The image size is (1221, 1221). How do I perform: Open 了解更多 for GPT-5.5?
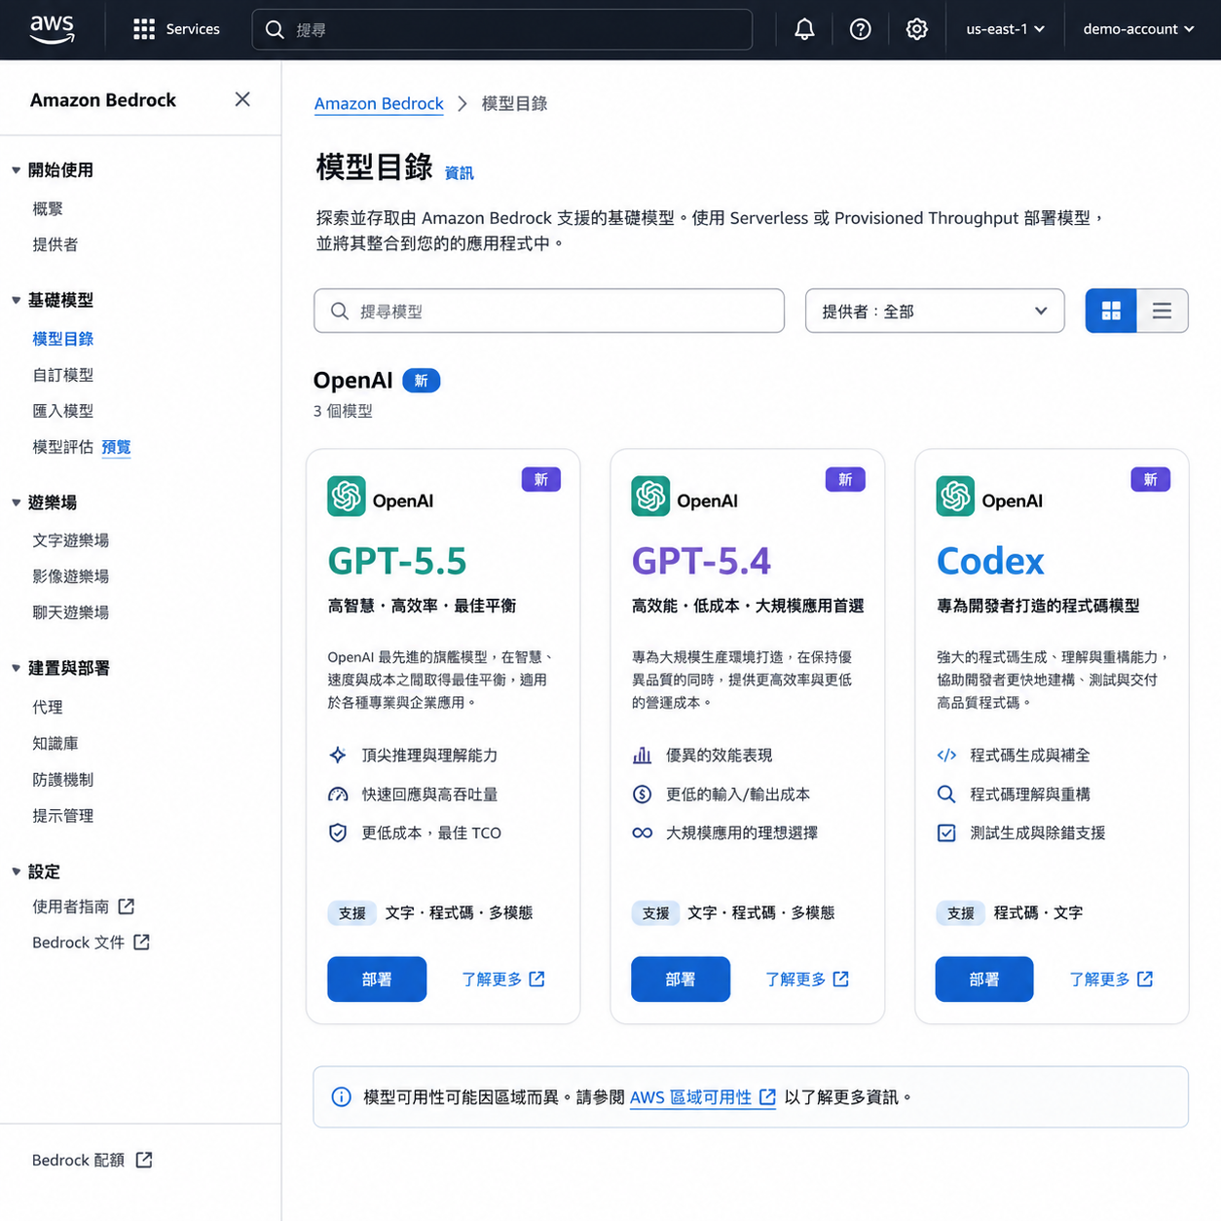(503, 979)
